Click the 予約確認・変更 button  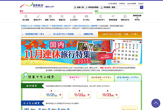(x=108, y=7)
